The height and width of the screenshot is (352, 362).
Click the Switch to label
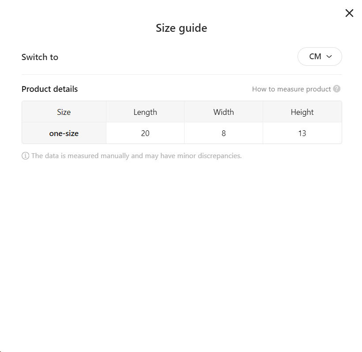tap(40, 57)
